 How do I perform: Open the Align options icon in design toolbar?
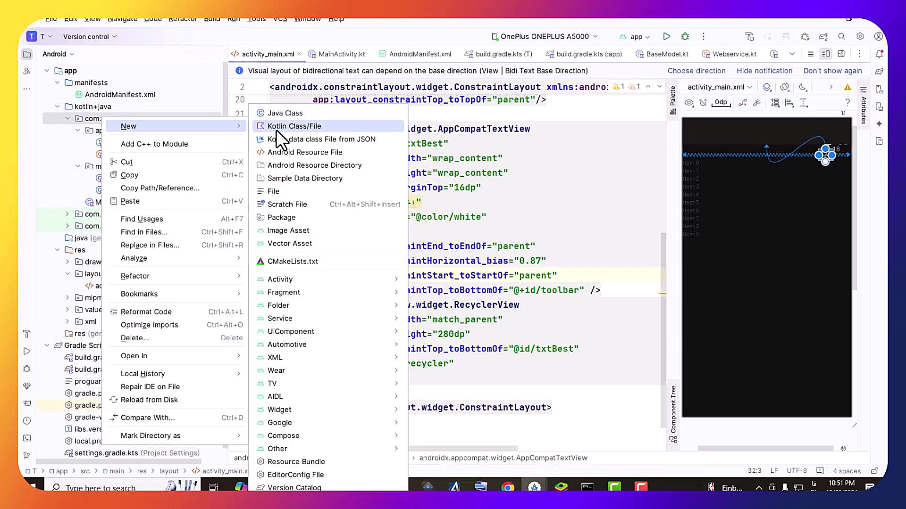[789, 103]
